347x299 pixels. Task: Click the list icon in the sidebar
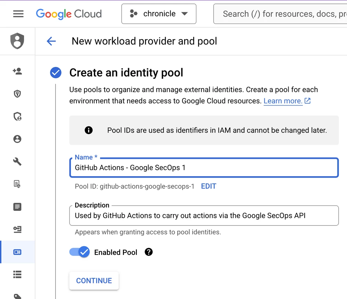[17, 275]
